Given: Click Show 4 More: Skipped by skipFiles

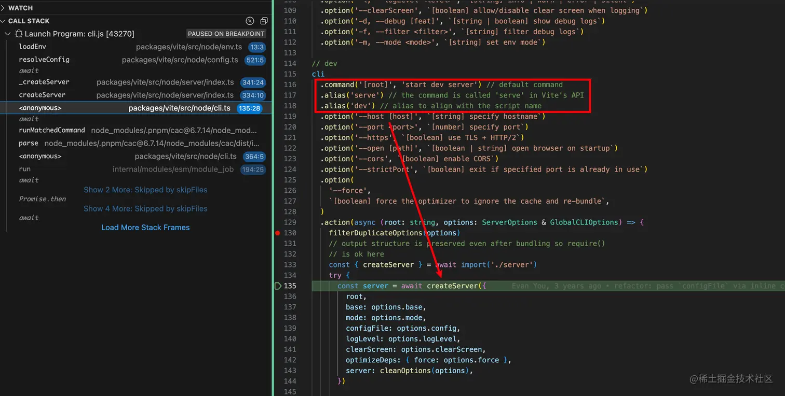Looking at the screenshot, I should pos(145,209).
